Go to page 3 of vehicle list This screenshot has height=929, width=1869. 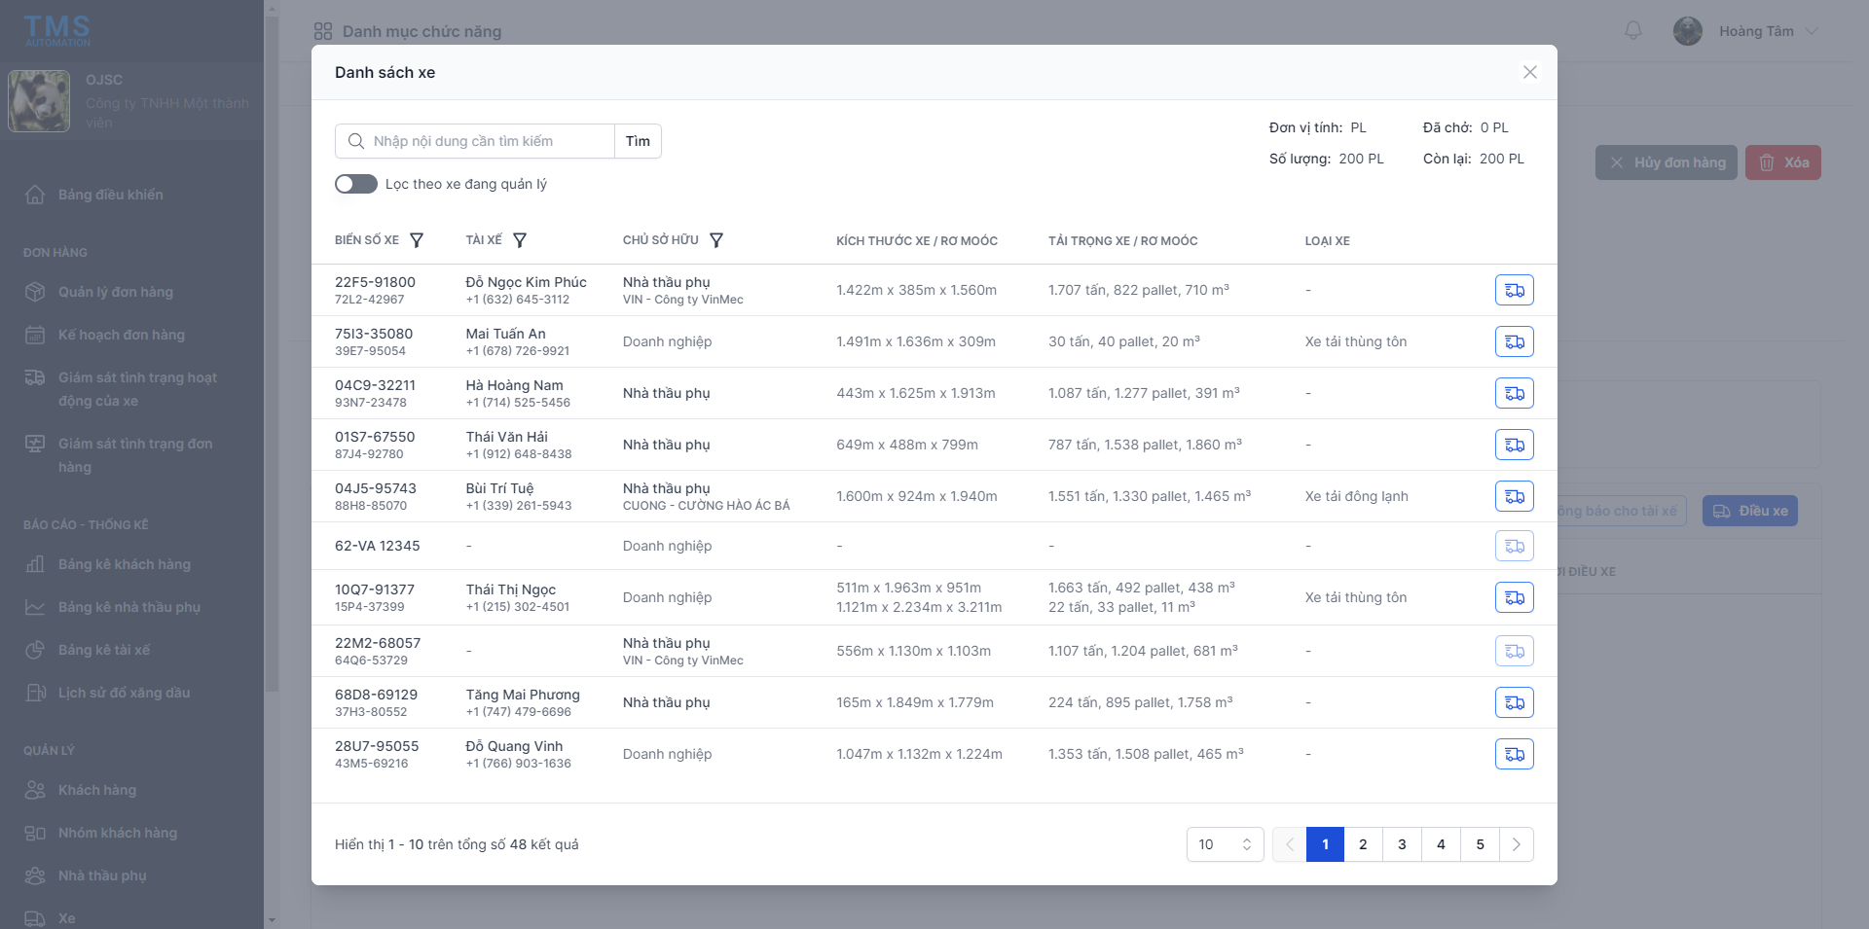[x=1402, y=844]
